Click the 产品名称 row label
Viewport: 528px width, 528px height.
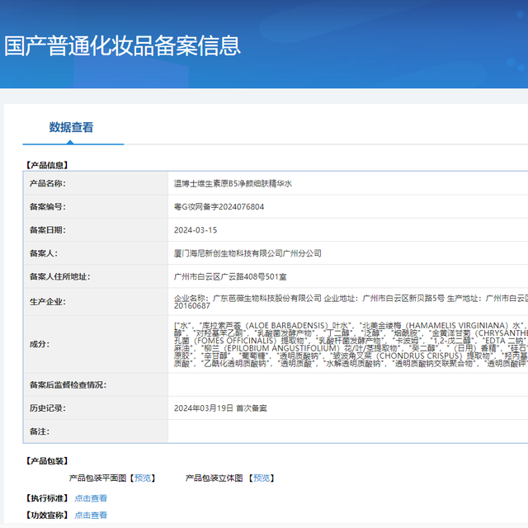click(x=48, y=183)
